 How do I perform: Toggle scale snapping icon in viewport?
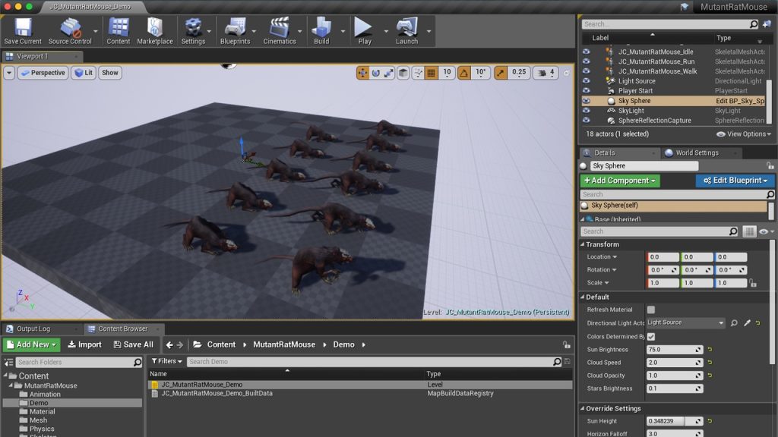(x=500, y=73)
